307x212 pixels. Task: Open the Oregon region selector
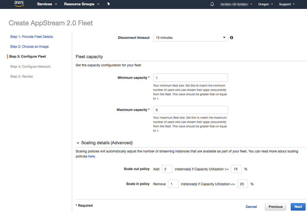(x=266, y=4)
